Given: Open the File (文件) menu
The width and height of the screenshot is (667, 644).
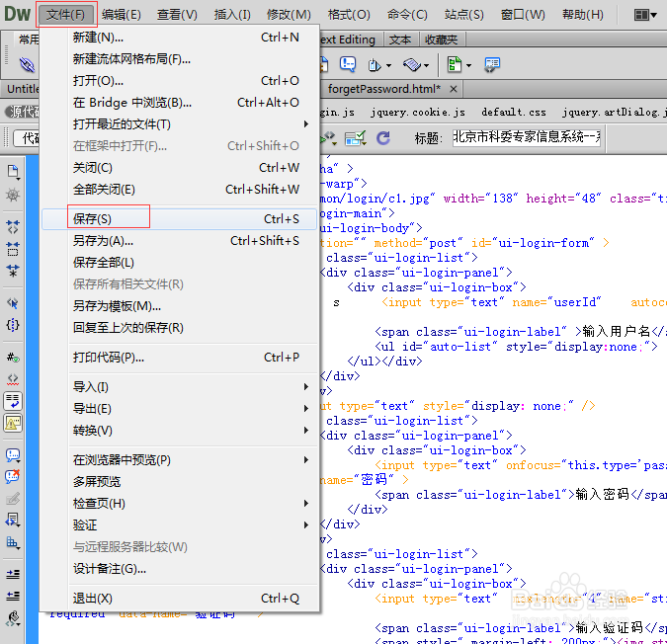Looking at the screenshot, I should pos(66,15).
